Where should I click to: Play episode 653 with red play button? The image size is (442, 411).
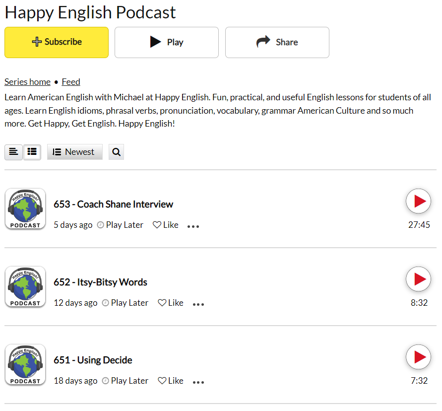tap(419, 201)
